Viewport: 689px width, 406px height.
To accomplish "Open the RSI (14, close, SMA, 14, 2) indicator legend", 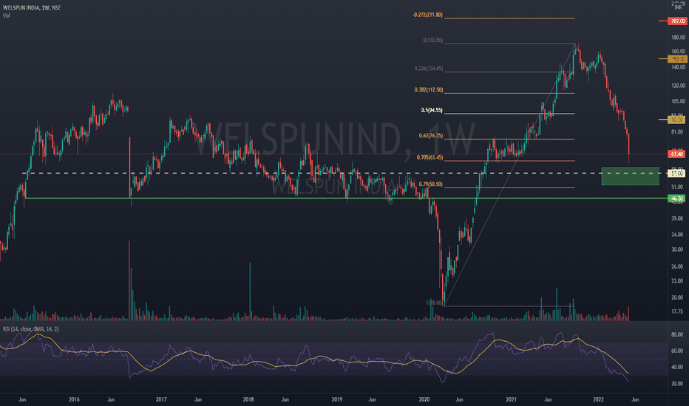I will point(31,328).
